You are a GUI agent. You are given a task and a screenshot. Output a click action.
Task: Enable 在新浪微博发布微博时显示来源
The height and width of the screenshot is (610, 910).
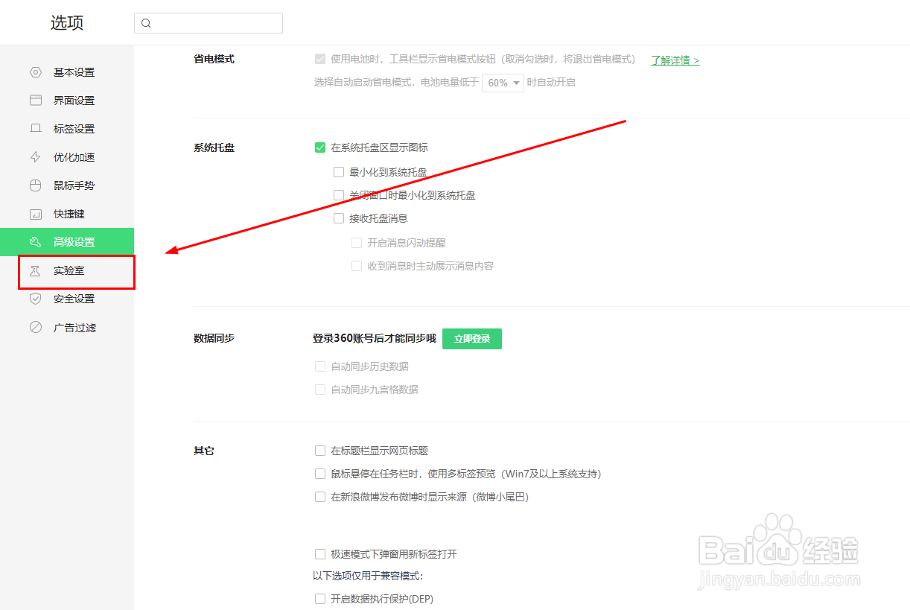(x=320, y=497)
